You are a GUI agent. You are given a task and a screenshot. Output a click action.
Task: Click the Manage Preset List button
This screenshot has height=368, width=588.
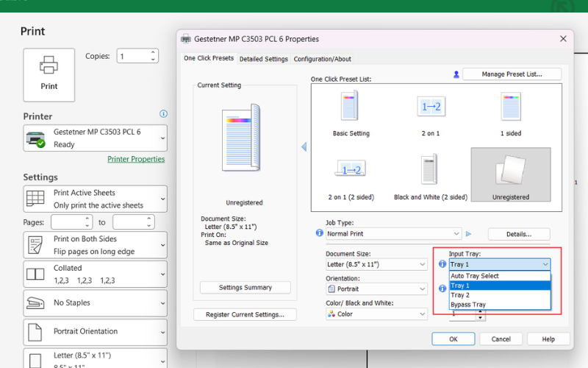tap(512, 74)
